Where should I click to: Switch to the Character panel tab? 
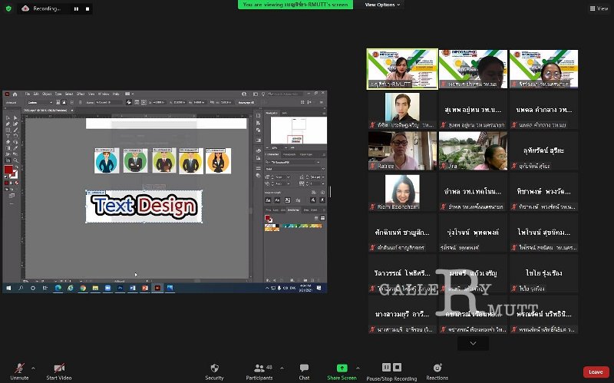click(x=272, y=154)
